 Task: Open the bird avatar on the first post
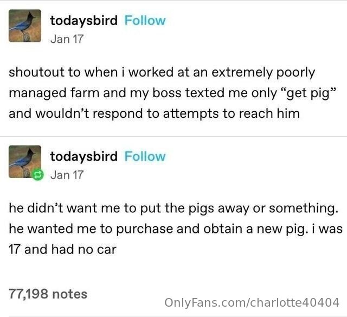point(25,26)
